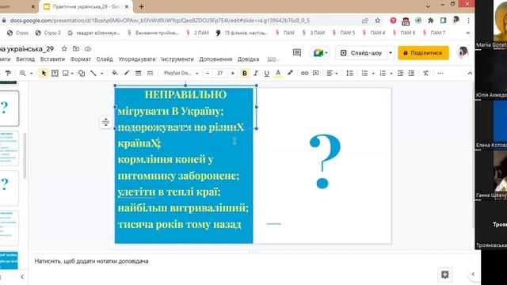Viewport: 507px width, 285px height.
Task: Start the Слайд-шоу presentation
Action: 361,53
